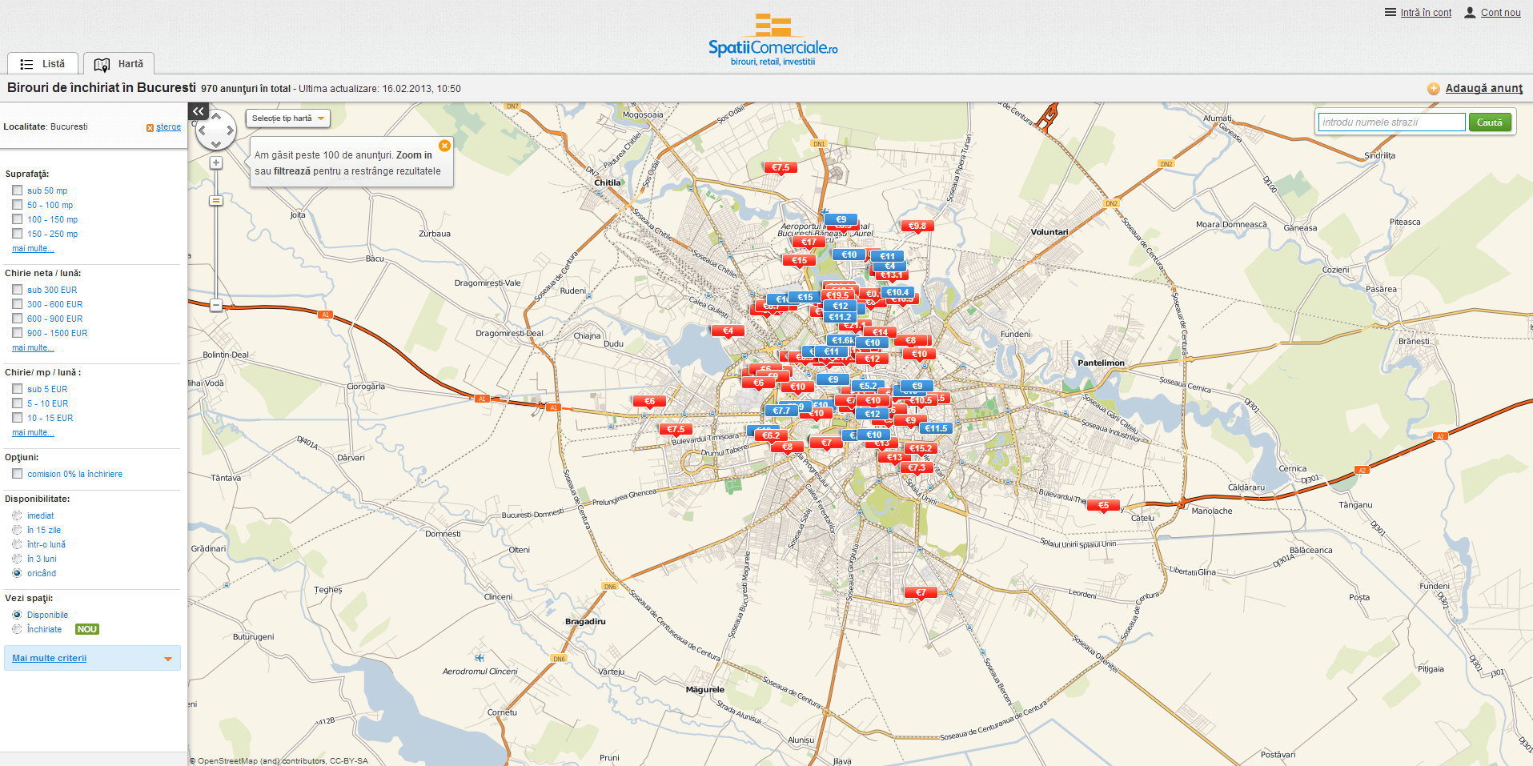Click the €7.5 marker near Mogoșoaia

781,168
